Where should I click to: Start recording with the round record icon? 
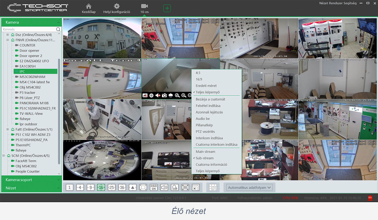click(151, 95)
